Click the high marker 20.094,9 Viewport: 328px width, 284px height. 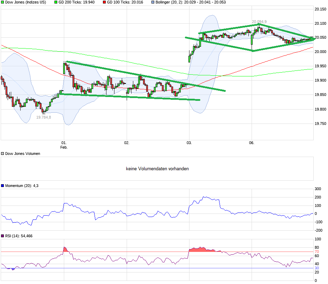[x=259, y=22]
